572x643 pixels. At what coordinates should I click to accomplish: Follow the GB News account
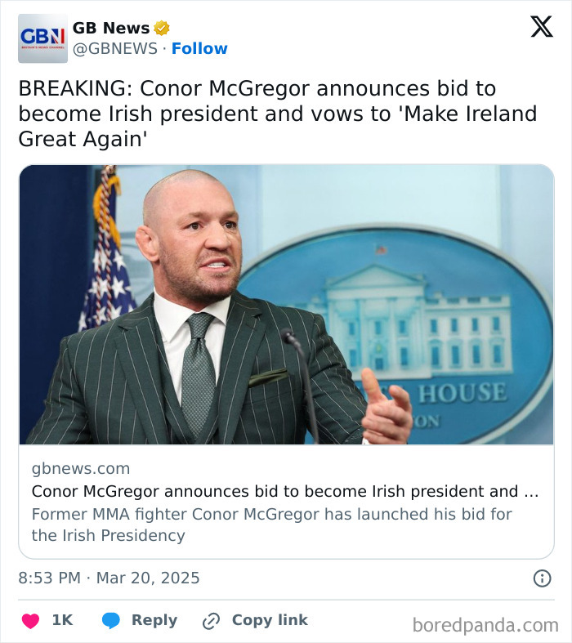click(x=199, y=49)
